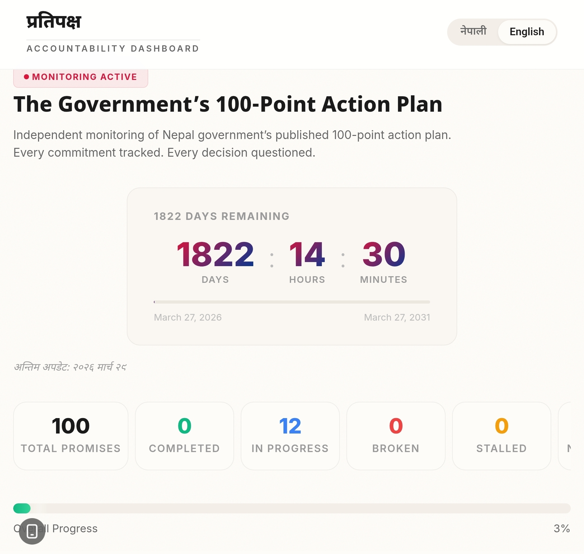
Task: Click the 3% overall progress label
Action: 562,529
